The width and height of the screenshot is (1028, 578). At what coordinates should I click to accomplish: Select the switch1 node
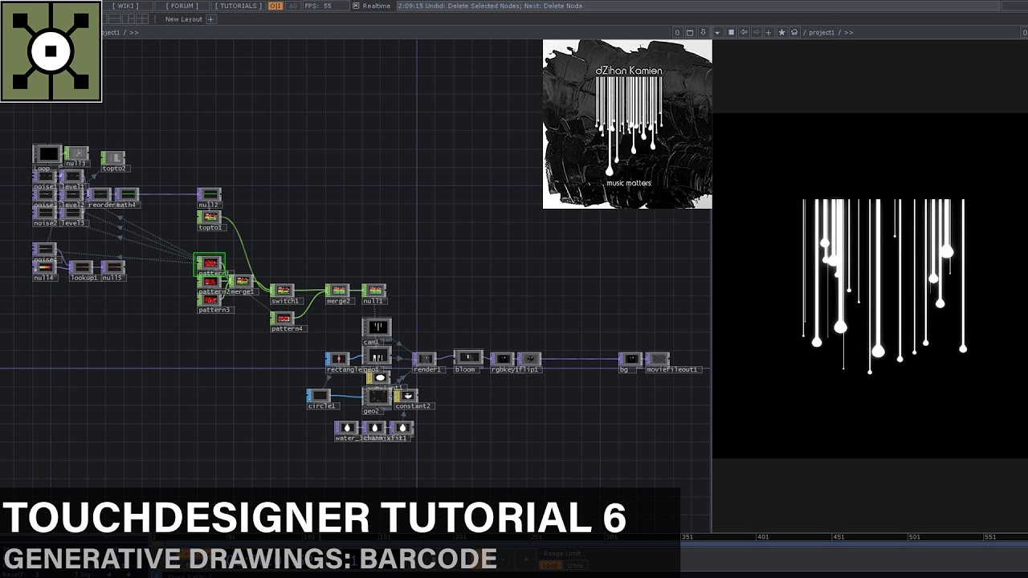pyautogui.click(x=283, y=291)
